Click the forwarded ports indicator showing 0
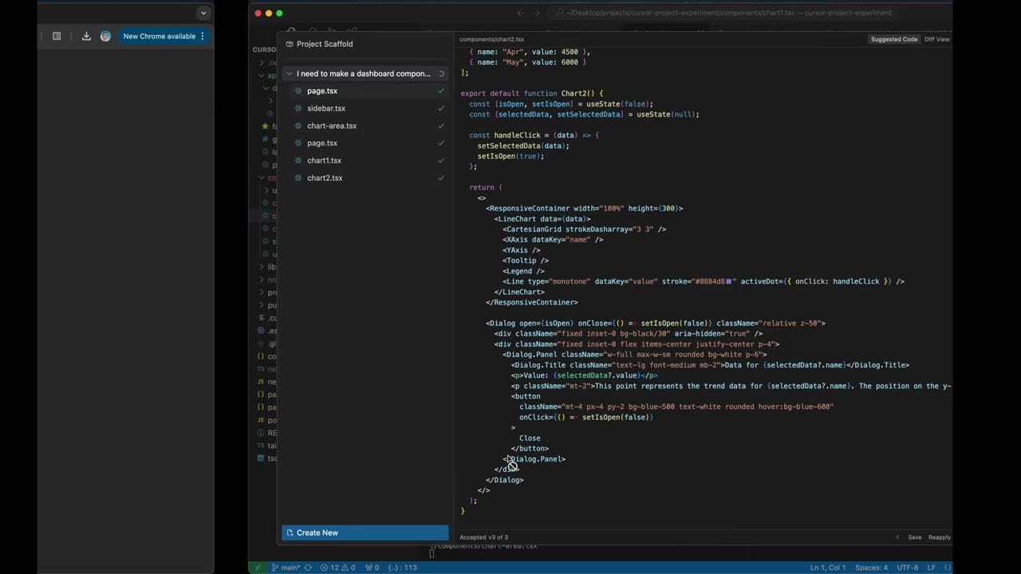 click(x=372, y=568)
